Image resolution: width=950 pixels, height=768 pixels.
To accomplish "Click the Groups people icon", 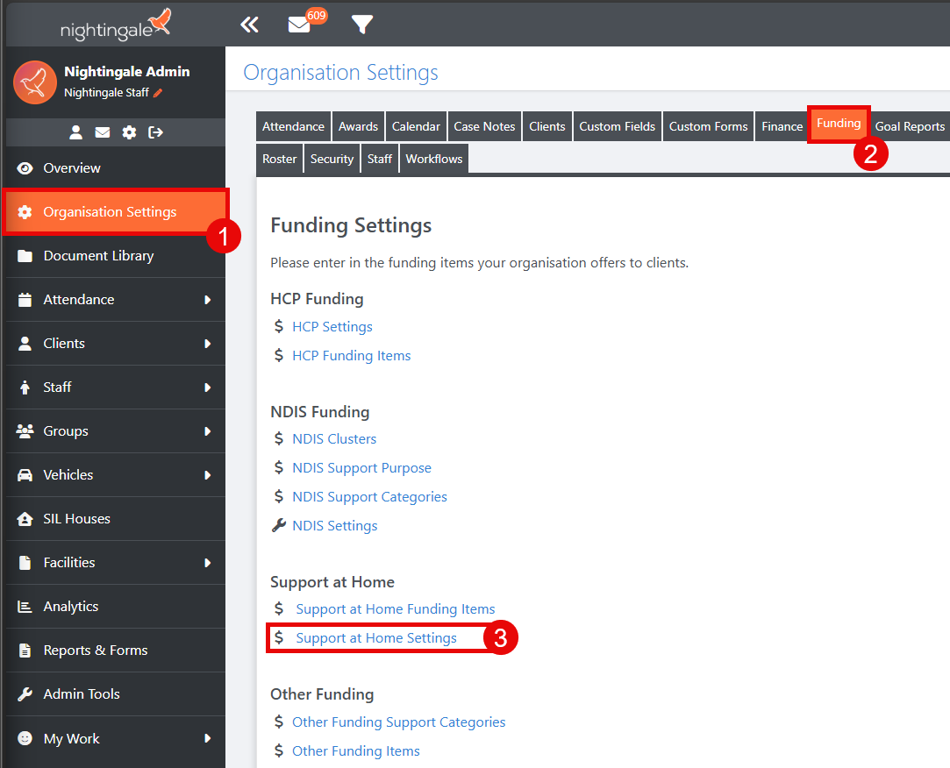I will click(25, 431).
